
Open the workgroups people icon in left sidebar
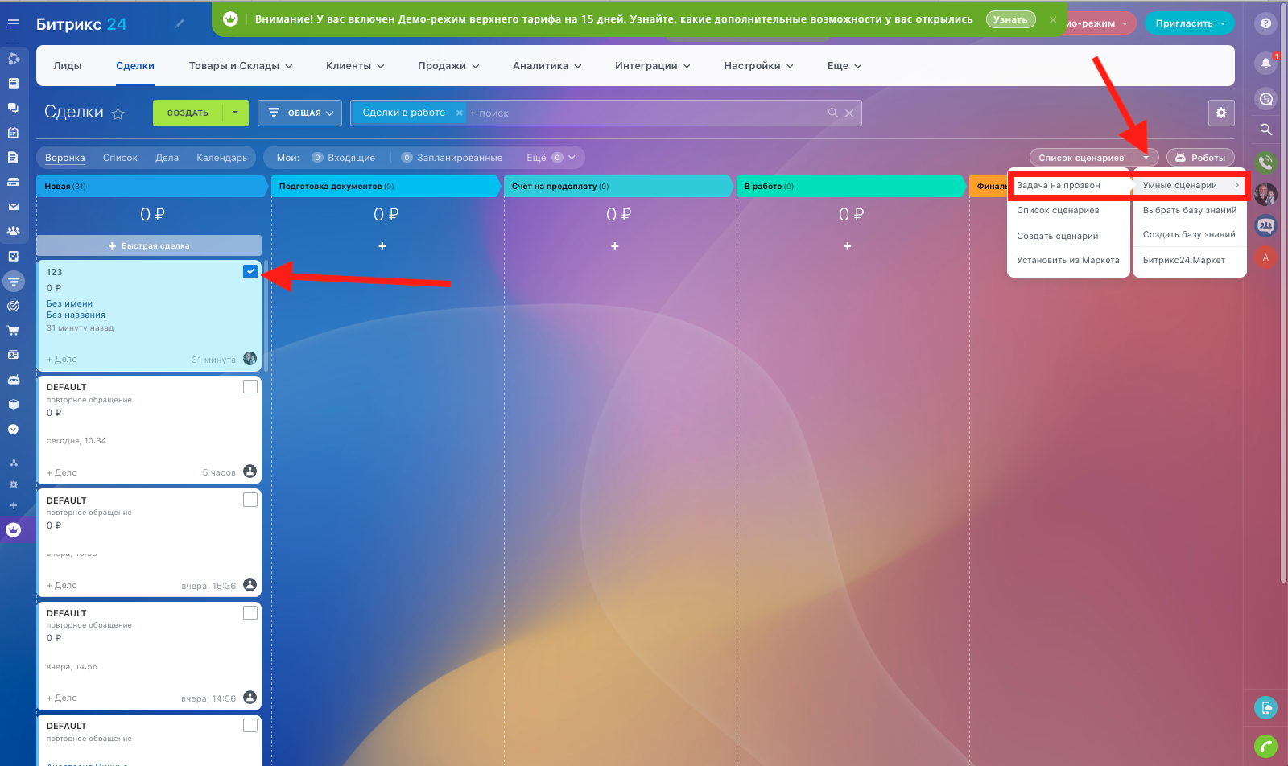(13, 231)
